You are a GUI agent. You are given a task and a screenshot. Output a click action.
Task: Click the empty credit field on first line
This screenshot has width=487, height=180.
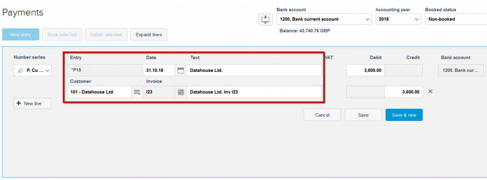pyautogui.click(x=403, y=70)
